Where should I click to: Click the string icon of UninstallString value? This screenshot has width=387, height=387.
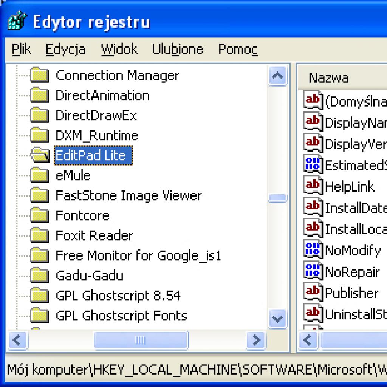coord(313,313)
